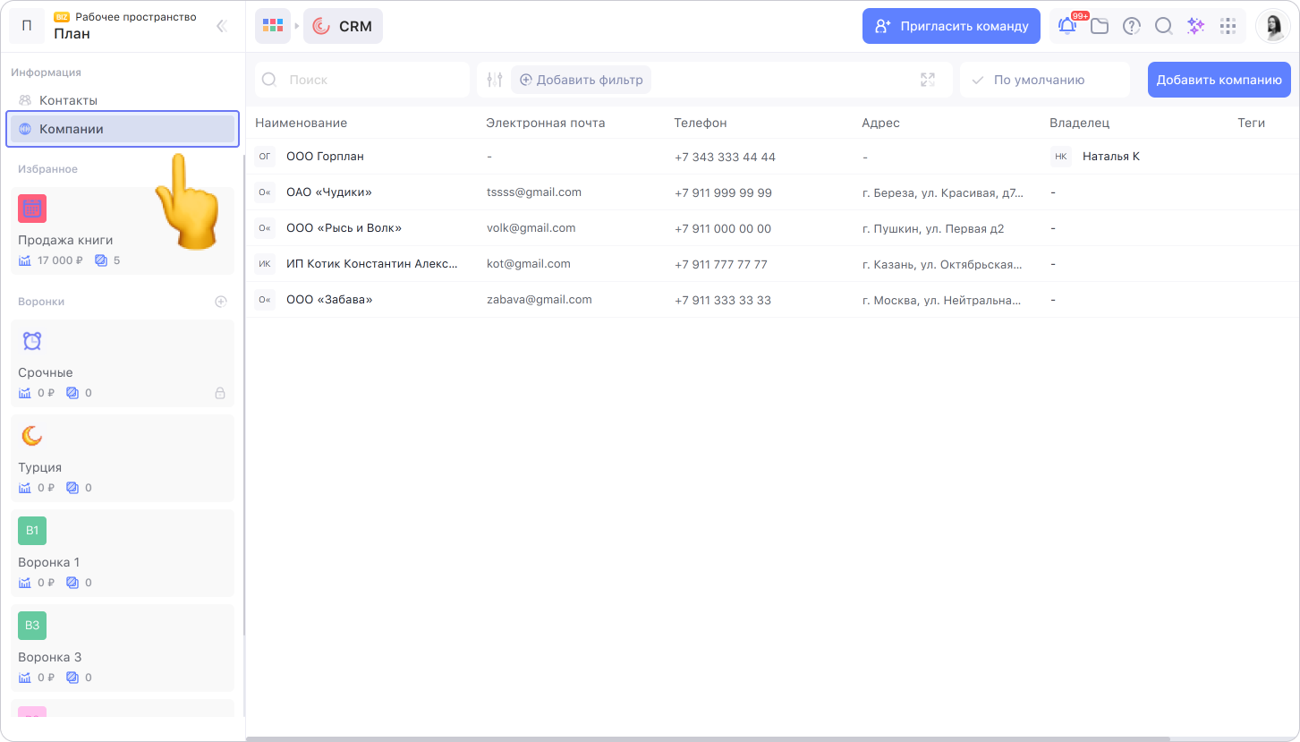Click the «Пригласить команду» button
The width and height of the screenshot is (1300, 742).
(951, 26)
